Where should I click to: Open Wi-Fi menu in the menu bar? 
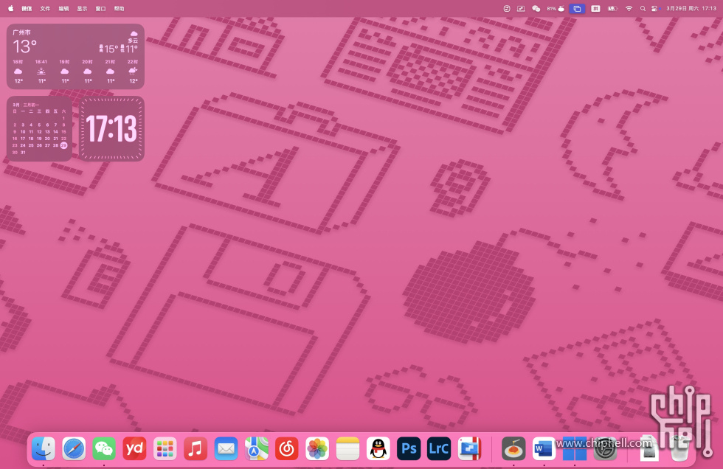[629, 8]
